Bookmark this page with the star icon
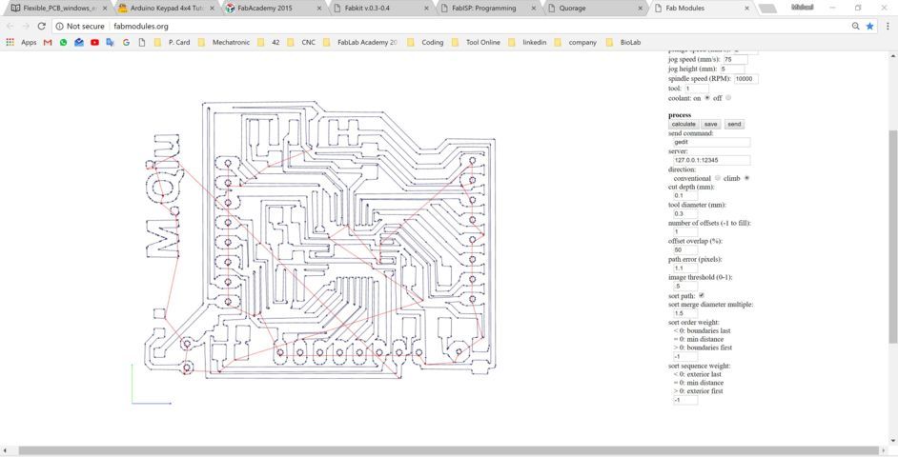 coord(870,27)
